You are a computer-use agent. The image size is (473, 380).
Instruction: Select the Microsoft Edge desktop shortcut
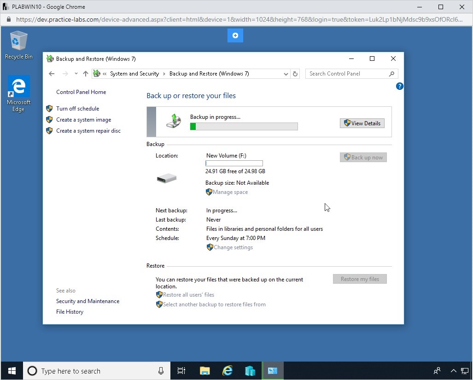point(19,94)
